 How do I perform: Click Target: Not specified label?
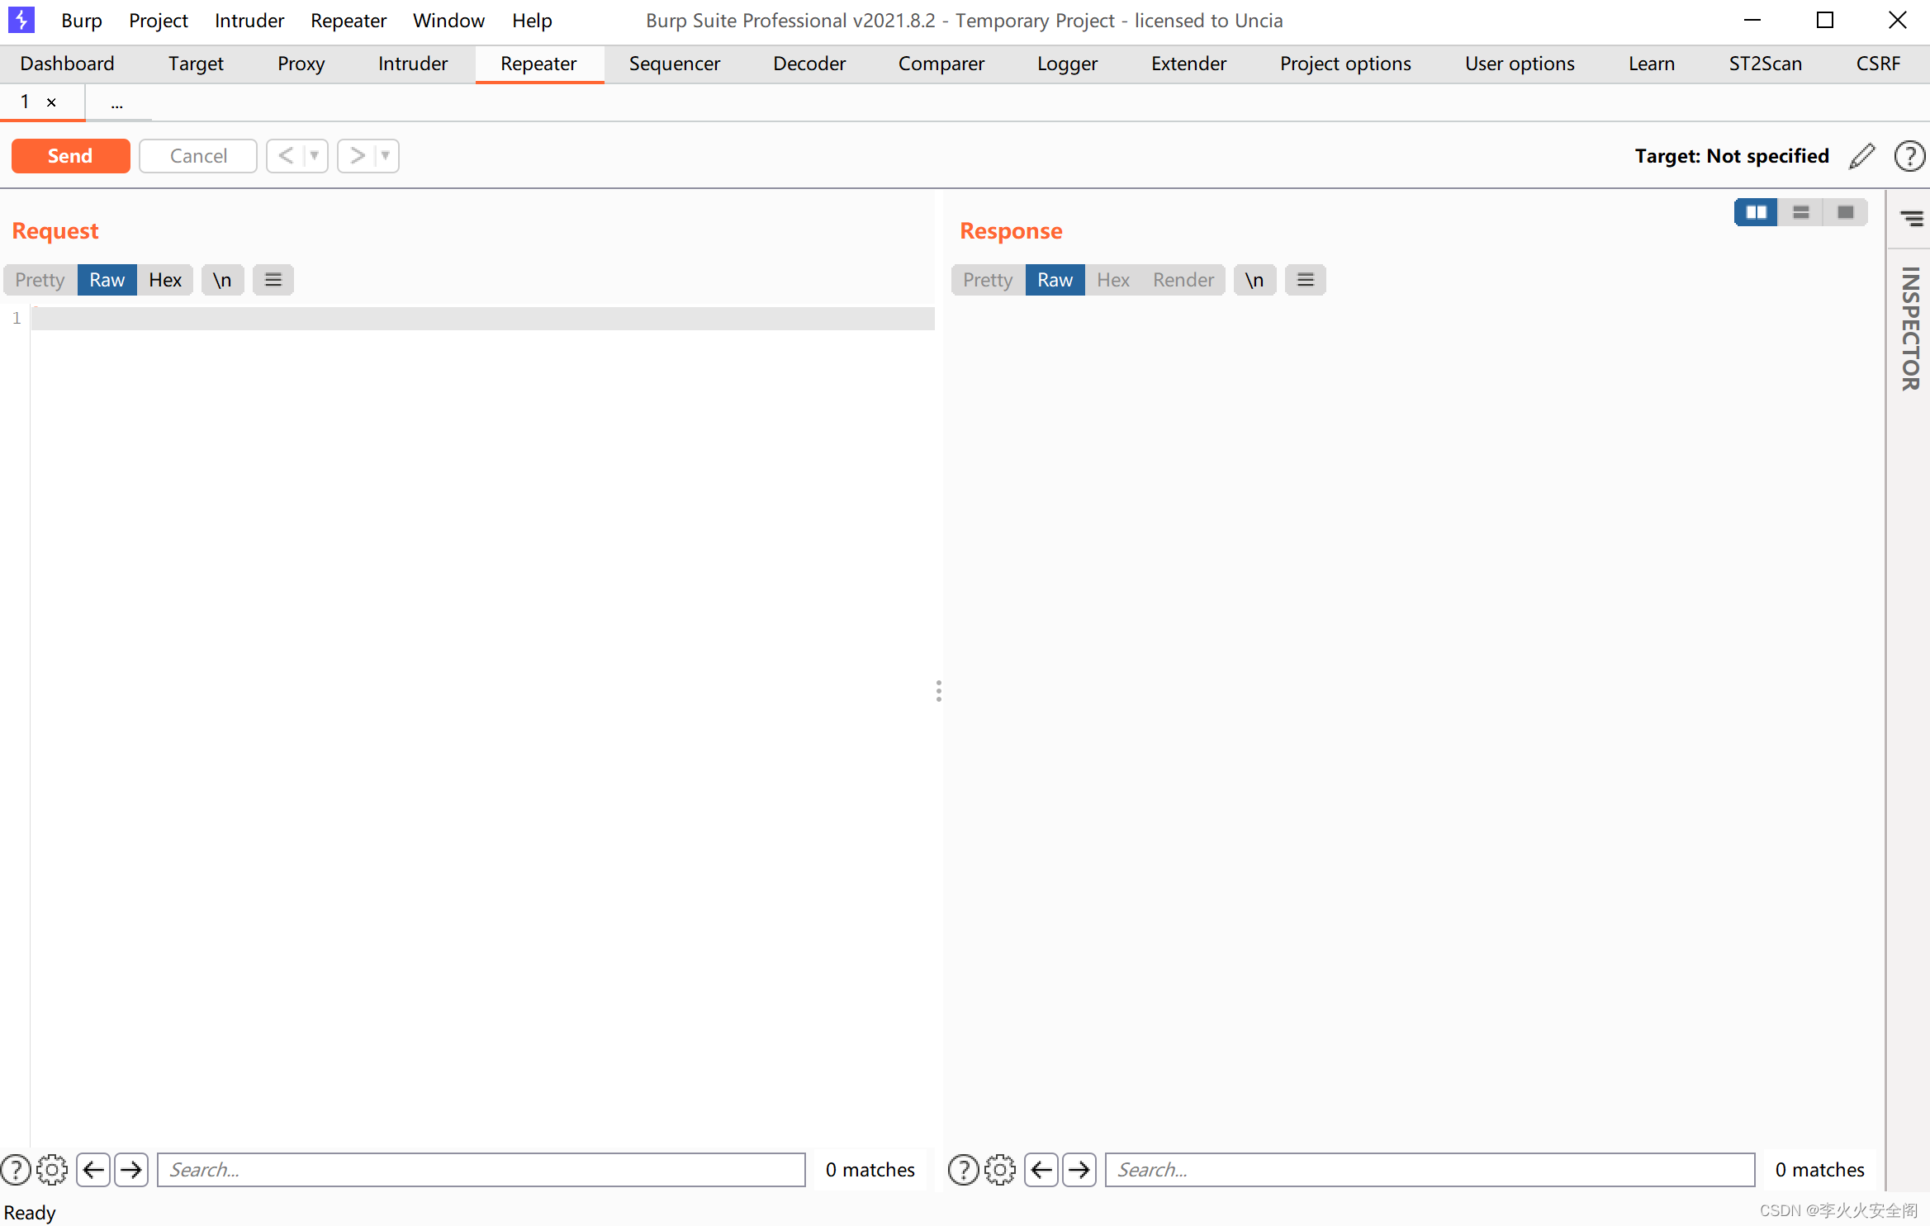coord(1732,156)
